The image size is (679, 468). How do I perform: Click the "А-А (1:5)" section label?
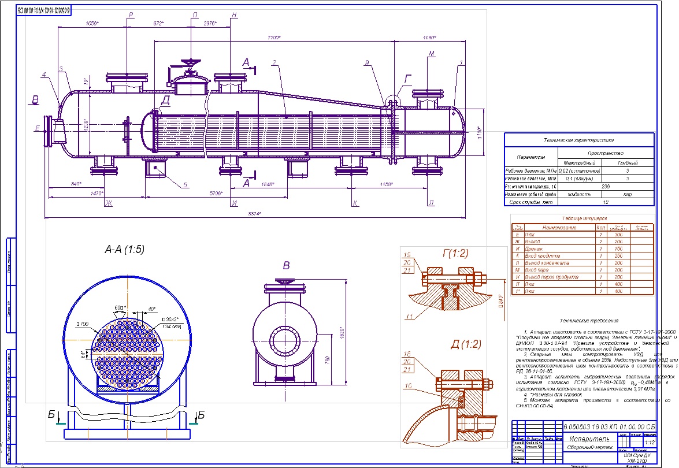pyautogui.click(x=125, y=250)
